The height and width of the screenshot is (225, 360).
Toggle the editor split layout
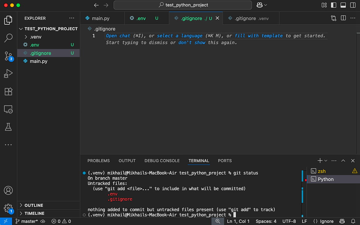(x=343, y=18)
